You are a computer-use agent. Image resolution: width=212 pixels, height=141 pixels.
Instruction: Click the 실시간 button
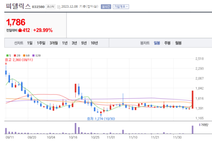click(106, 7)
